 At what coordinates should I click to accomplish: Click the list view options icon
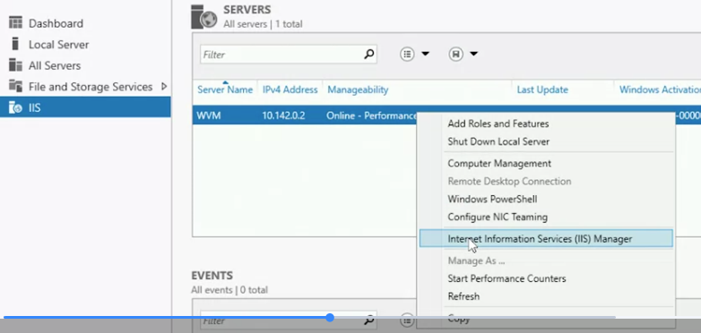click(407, 54)
